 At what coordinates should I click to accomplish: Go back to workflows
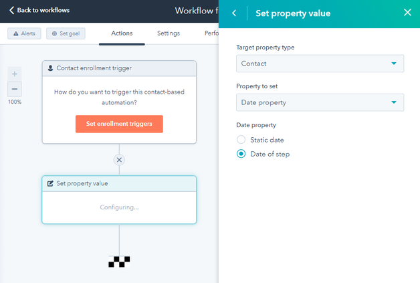pos(39,10)
